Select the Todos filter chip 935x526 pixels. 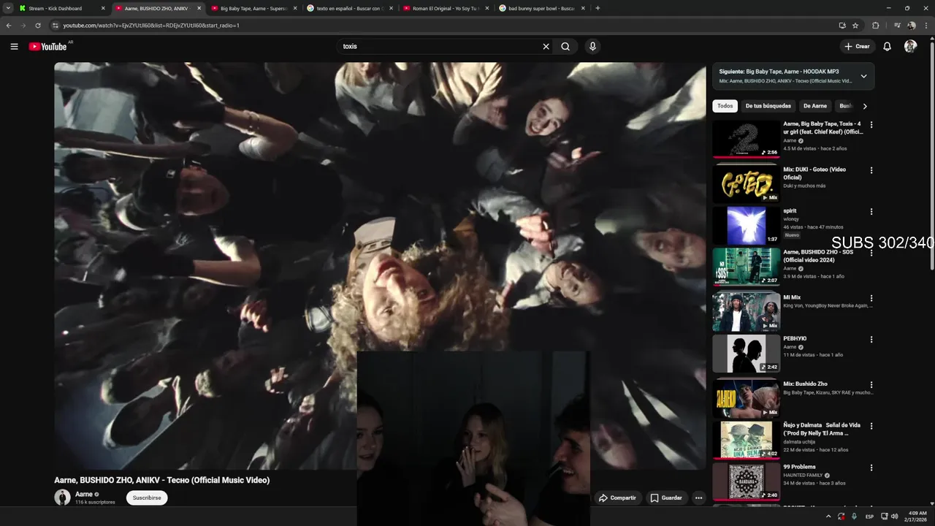point(725,106)
